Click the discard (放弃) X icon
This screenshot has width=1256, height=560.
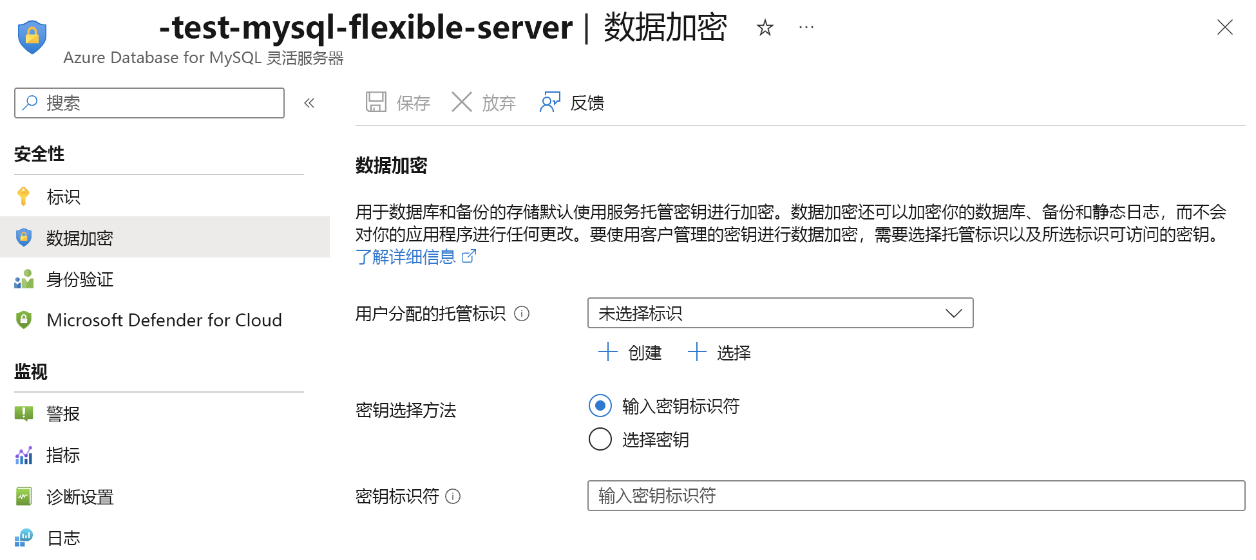coord(462,102)
